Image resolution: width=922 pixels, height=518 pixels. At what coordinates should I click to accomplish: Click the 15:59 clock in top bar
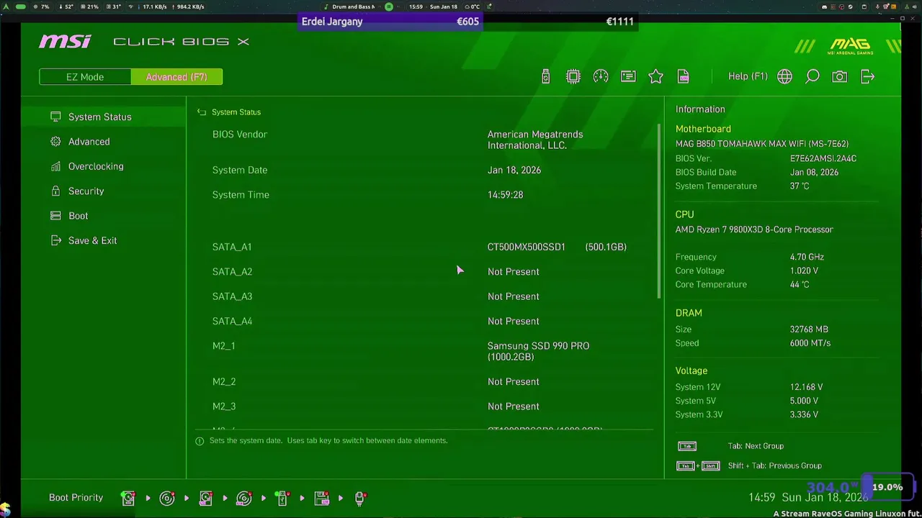click(416, 6)
